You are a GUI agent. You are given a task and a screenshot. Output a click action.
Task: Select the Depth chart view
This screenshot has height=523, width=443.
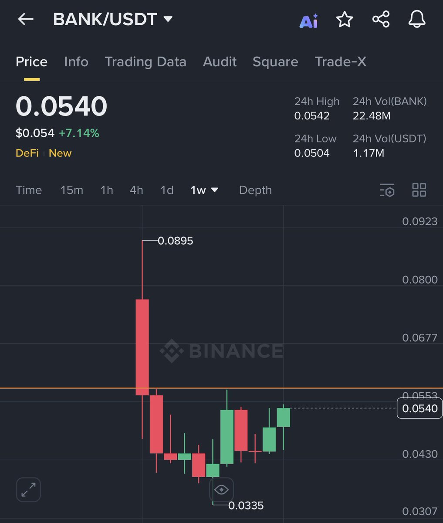point(255,190)
